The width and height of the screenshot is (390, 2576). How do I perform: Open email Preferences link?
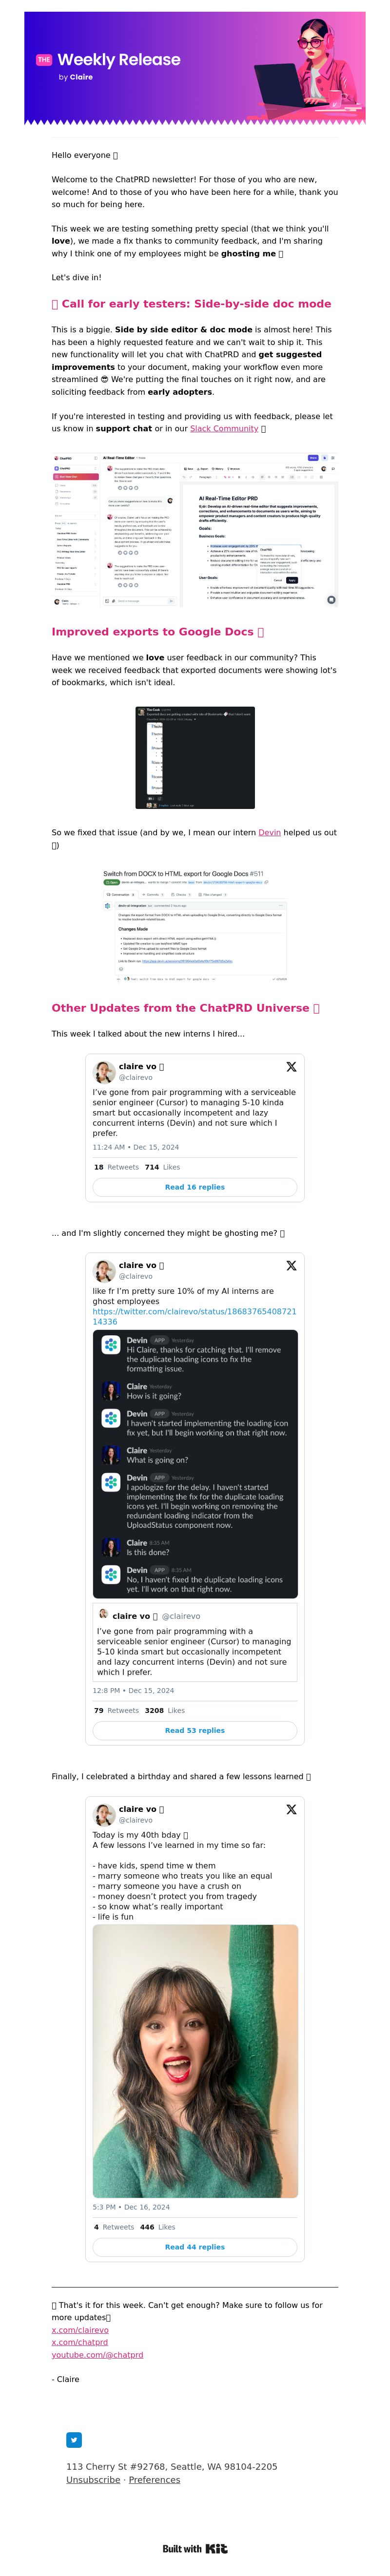pyautogui.click(x=154, y=2480)
